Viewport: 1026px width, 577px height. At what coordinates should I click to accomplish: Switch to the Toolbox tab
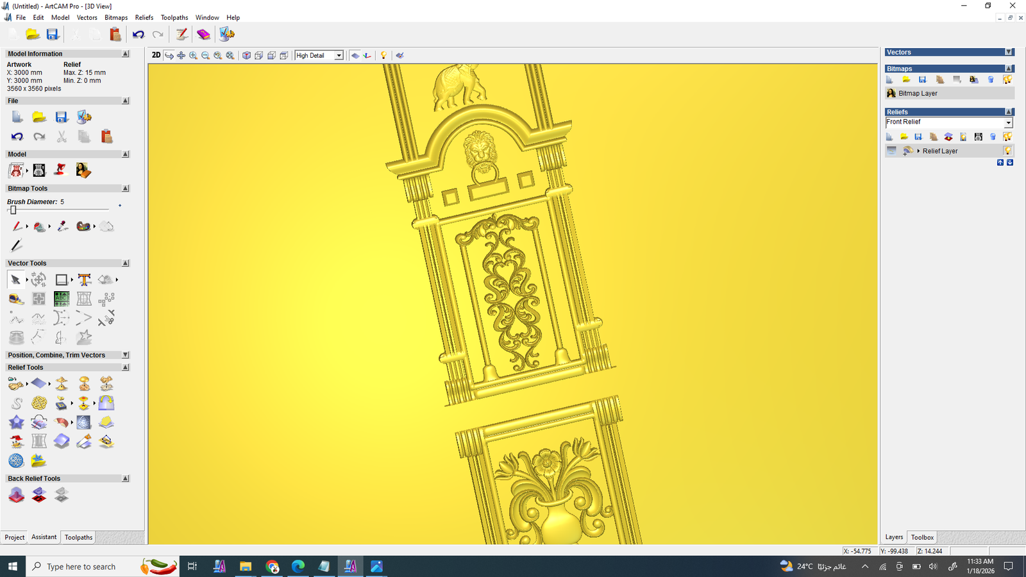[x=922, y=537]
